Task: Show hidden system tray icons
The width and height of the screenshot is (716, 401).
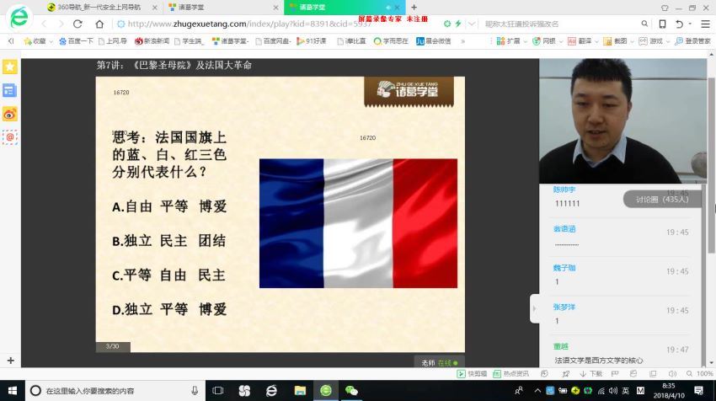Action: click(x=537, y=391)
